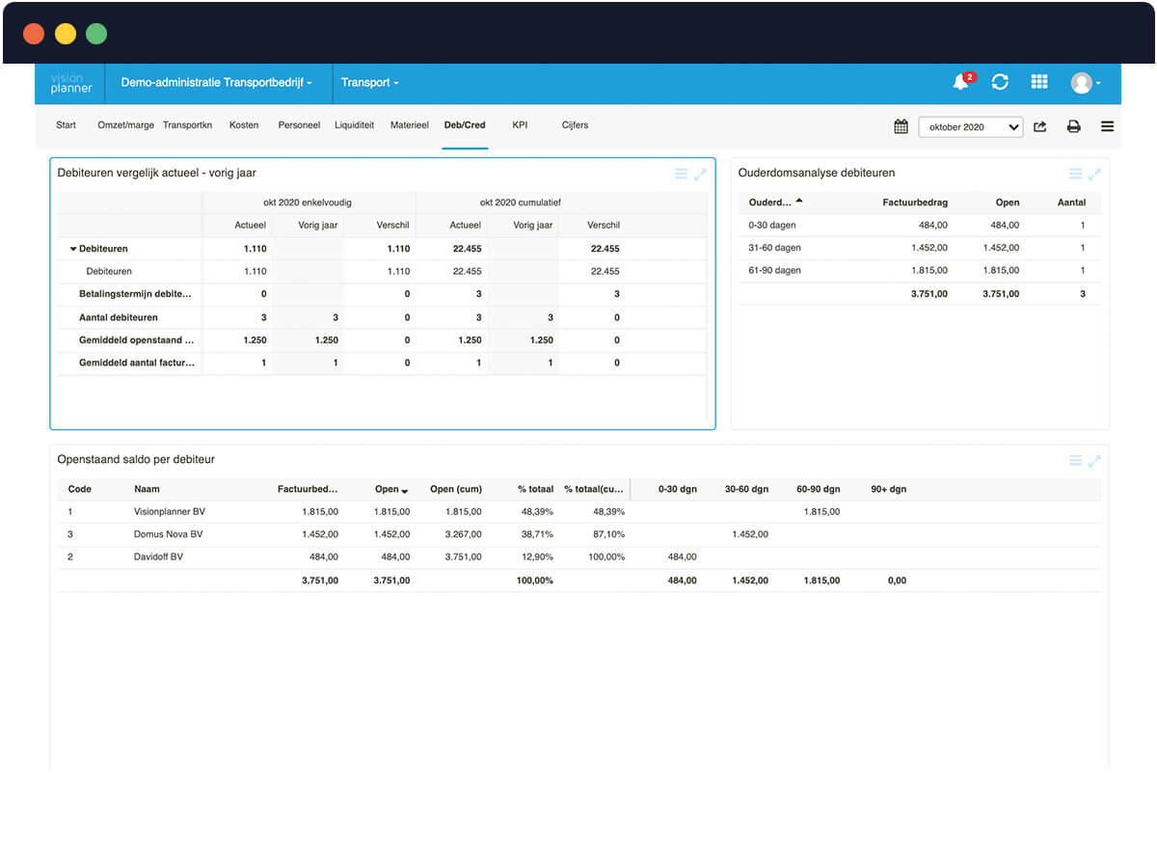
Task: Click the 87,10% cumulative percentage cell
Action: 608,534
